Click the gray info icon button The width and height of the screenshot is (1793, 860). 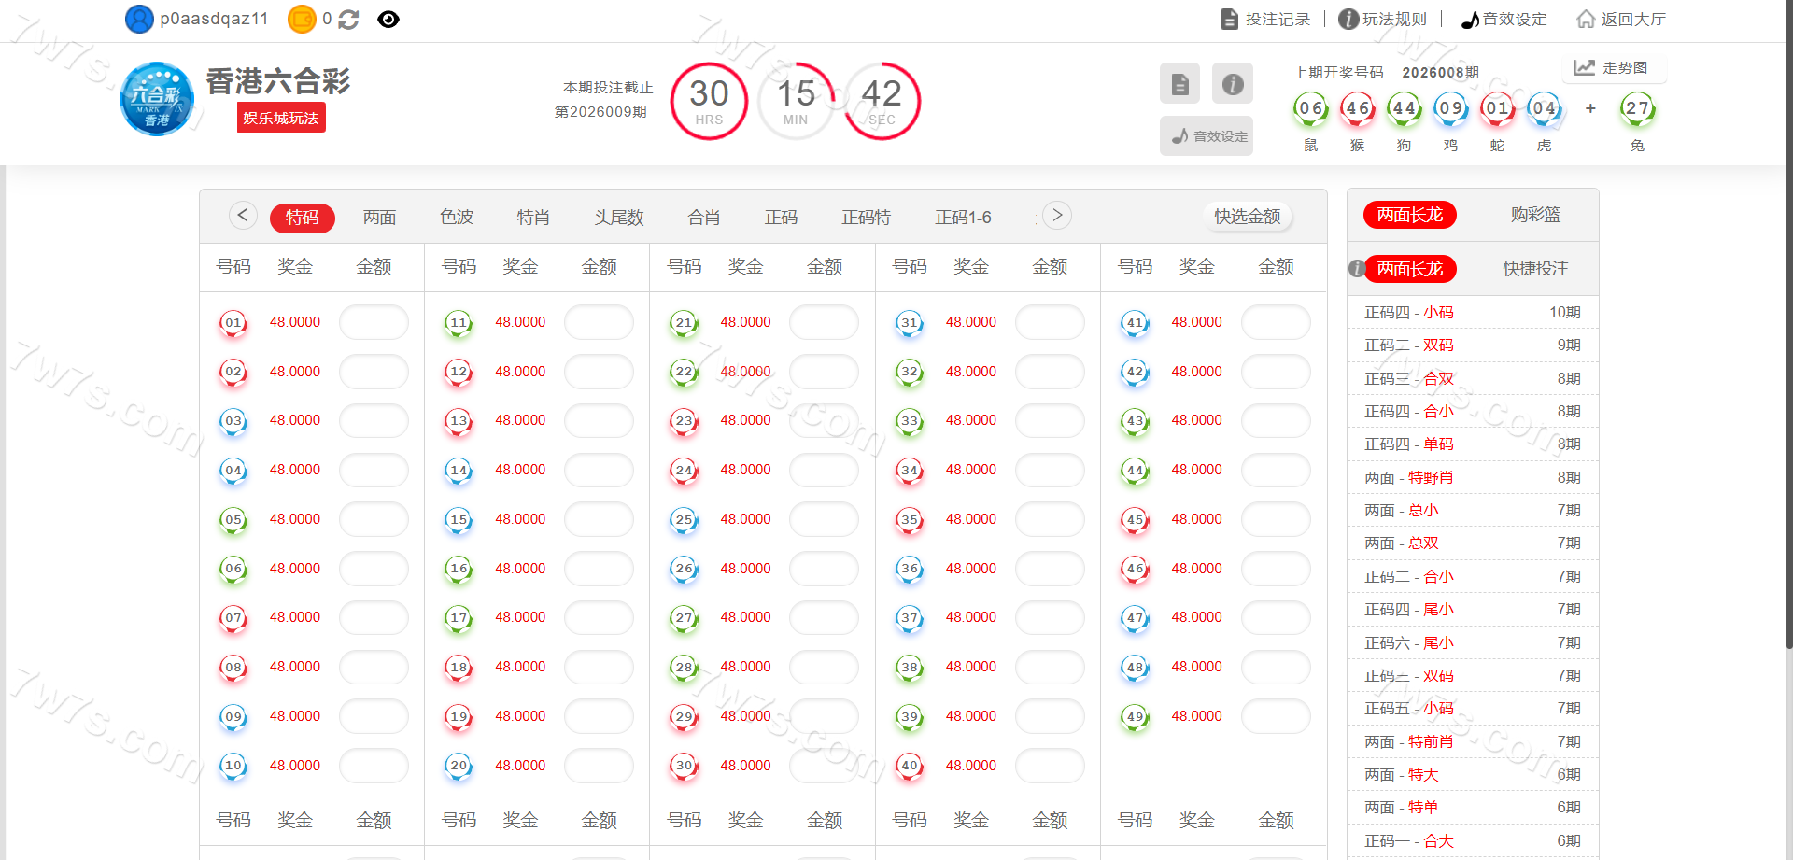pos(1233,84)
